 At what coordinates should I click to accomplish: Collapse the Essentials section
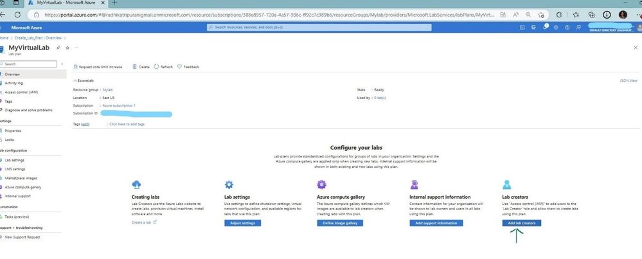[84, 81]
